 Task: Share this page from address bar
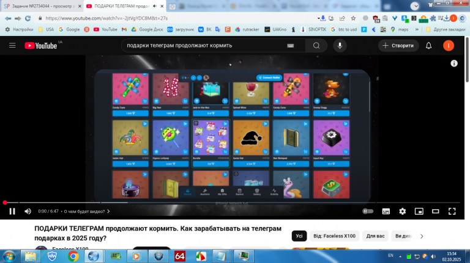pos(342,18)
